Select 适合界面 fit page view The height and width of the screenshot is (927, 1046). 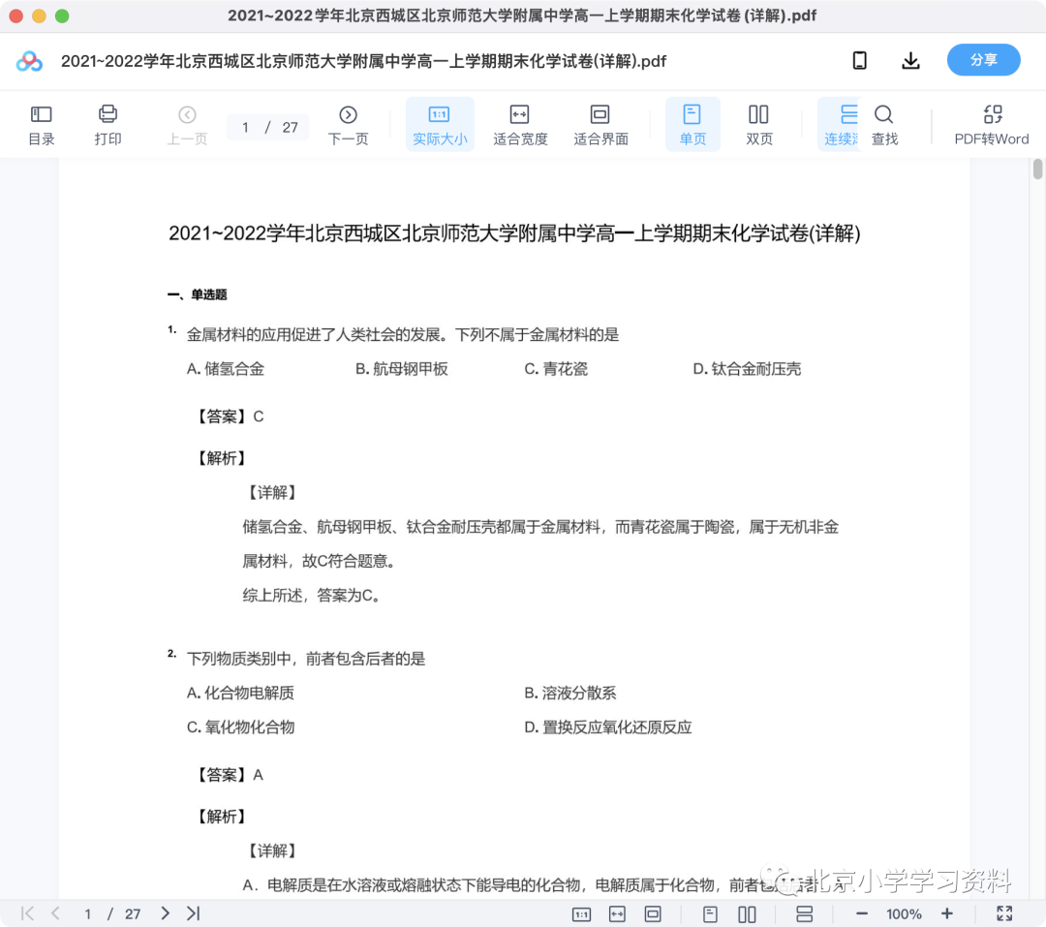pos(600,125)
